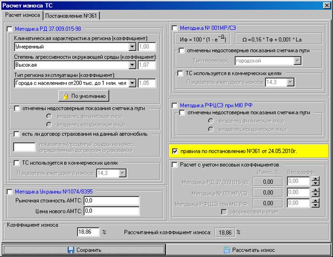
Task: Enable the Методика № 001МР/СЭ checkbox
Action: [176, 27]
